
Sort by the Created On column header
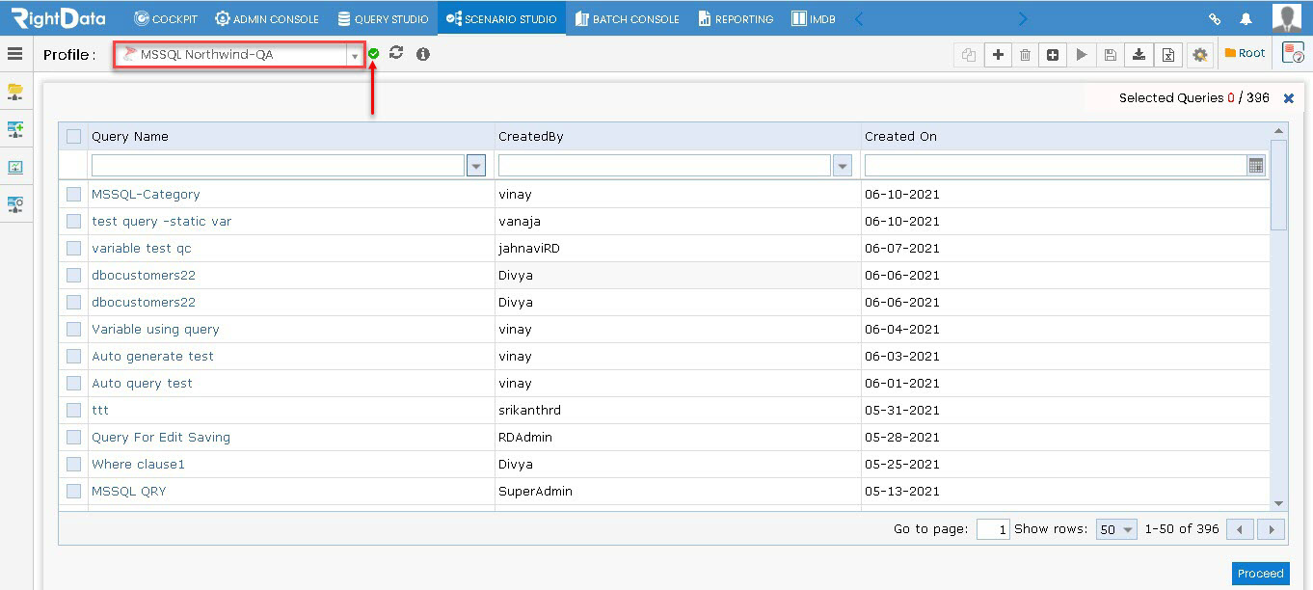click(900, 136)
